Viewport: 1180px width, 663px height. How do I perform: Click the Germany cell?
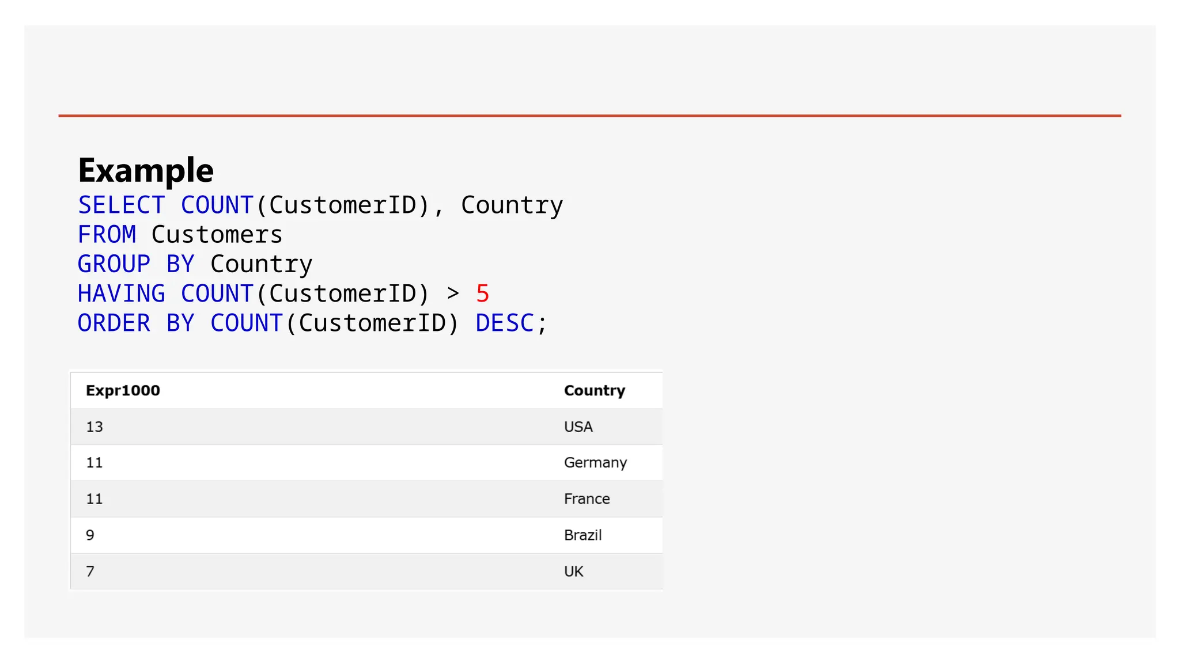point(595,463)
